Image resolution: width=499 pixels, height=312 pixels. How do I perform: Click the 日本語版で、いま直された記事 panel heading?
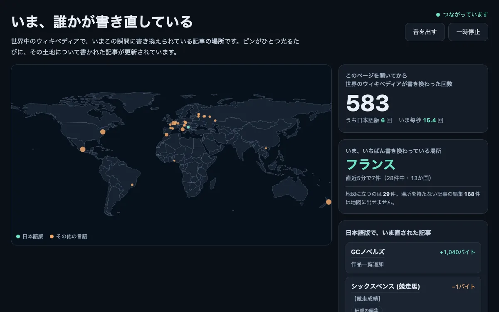coord(388,233)
